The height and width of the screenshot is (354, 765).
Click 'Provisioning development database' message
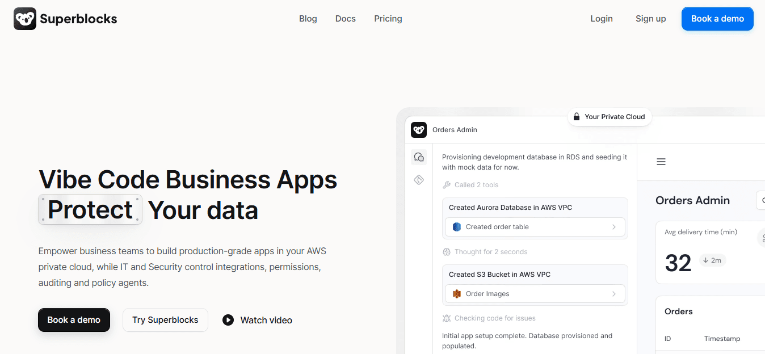(535, 162)
